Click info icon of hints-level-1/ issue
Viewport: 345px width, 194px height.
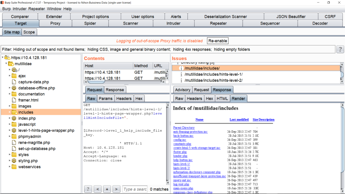(181, 74)
